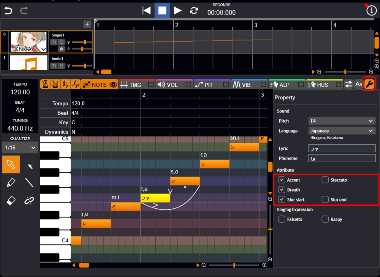This screenshot has height=277, width=380.
Task: Enable the Staccato checkbox
Action: [x=325, y=180]
